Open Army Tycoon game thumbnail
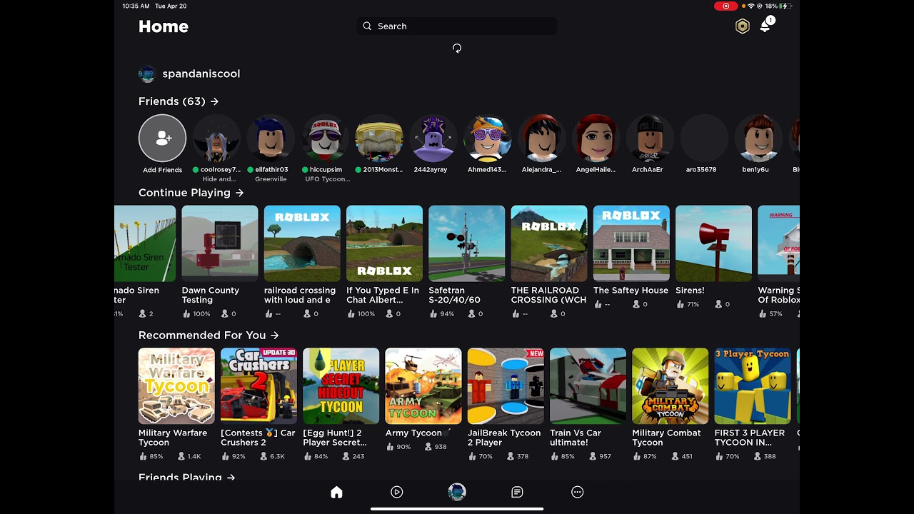914x514 pixels. 423,386
